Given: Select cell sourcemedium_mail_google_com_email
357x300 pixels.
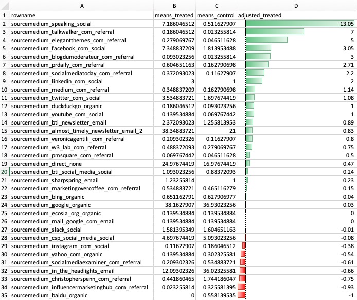Looking at the screenshot, I should pos(82,221).
